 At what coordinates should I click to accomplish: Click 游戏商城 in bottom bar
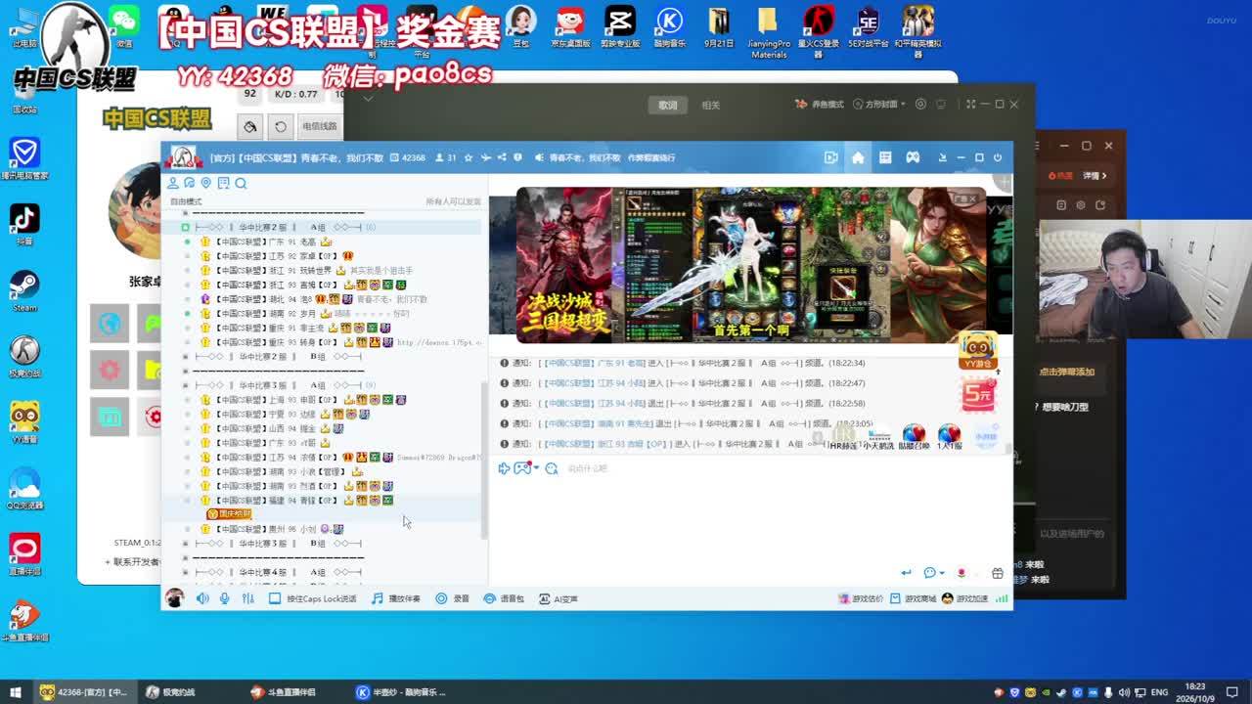coord(915,598)
